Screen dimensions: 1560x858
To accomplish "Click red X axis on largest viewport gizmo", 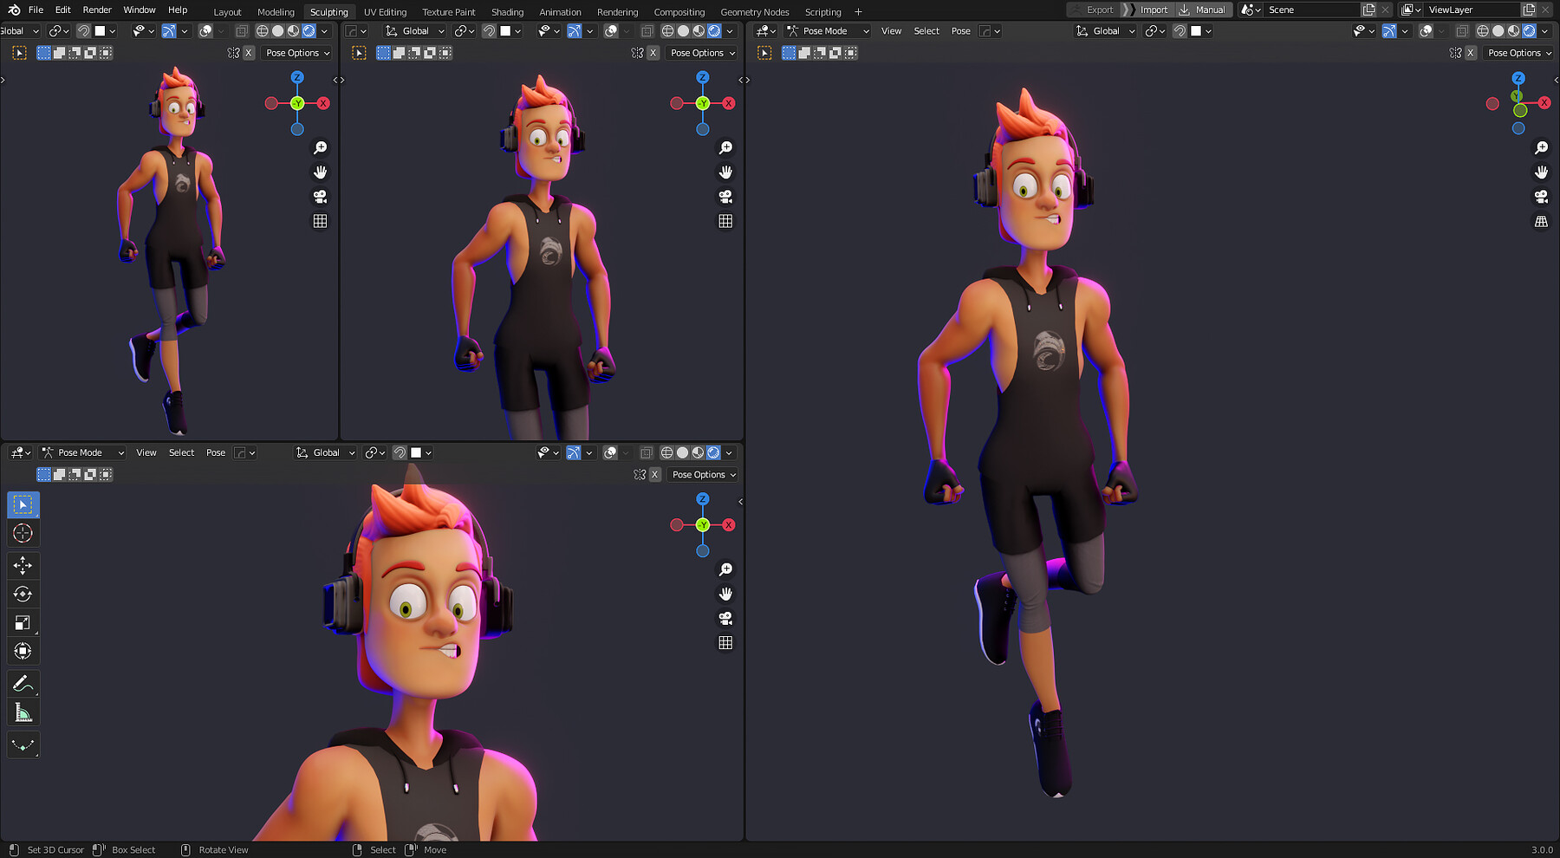I will 1544,102.
